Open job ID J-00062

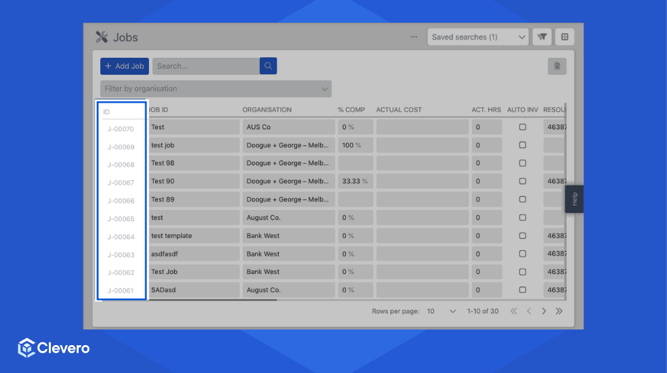point(121,272)
